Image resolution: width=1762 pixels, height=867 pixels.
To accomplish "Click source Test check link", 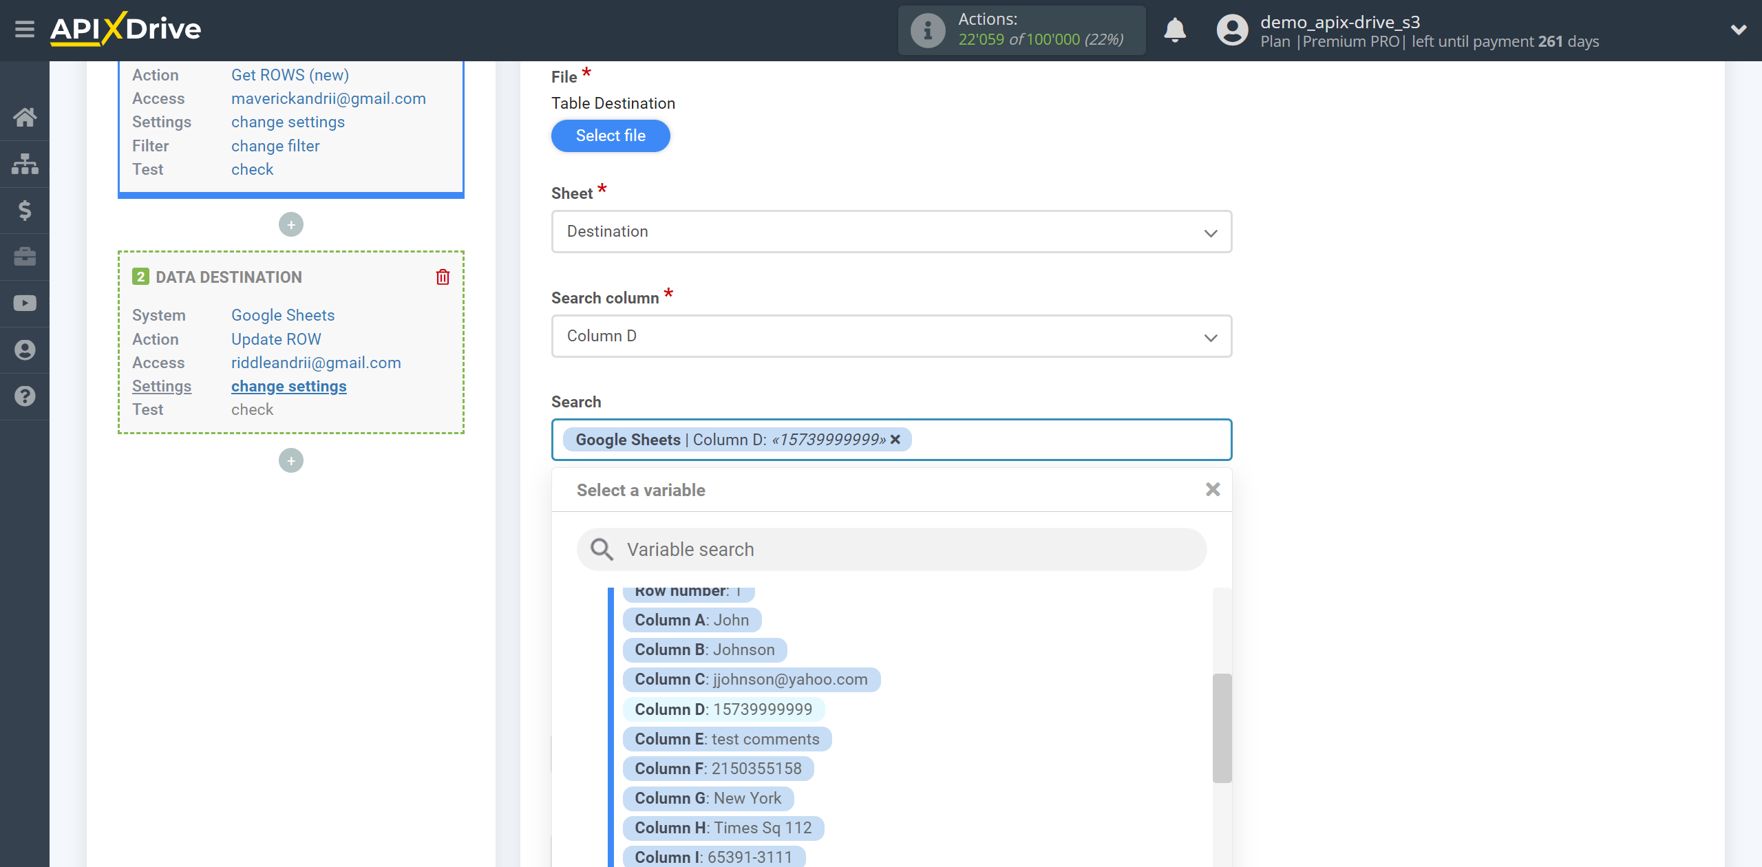I will click(252, 169).
